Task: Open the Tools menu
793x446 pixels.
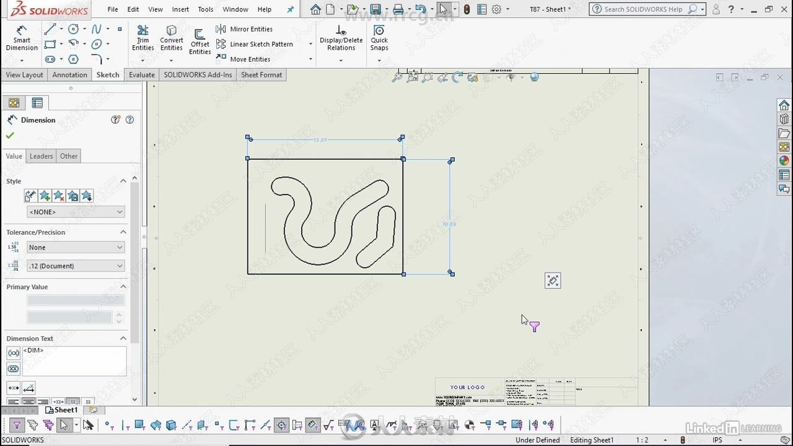Action: 206,9
